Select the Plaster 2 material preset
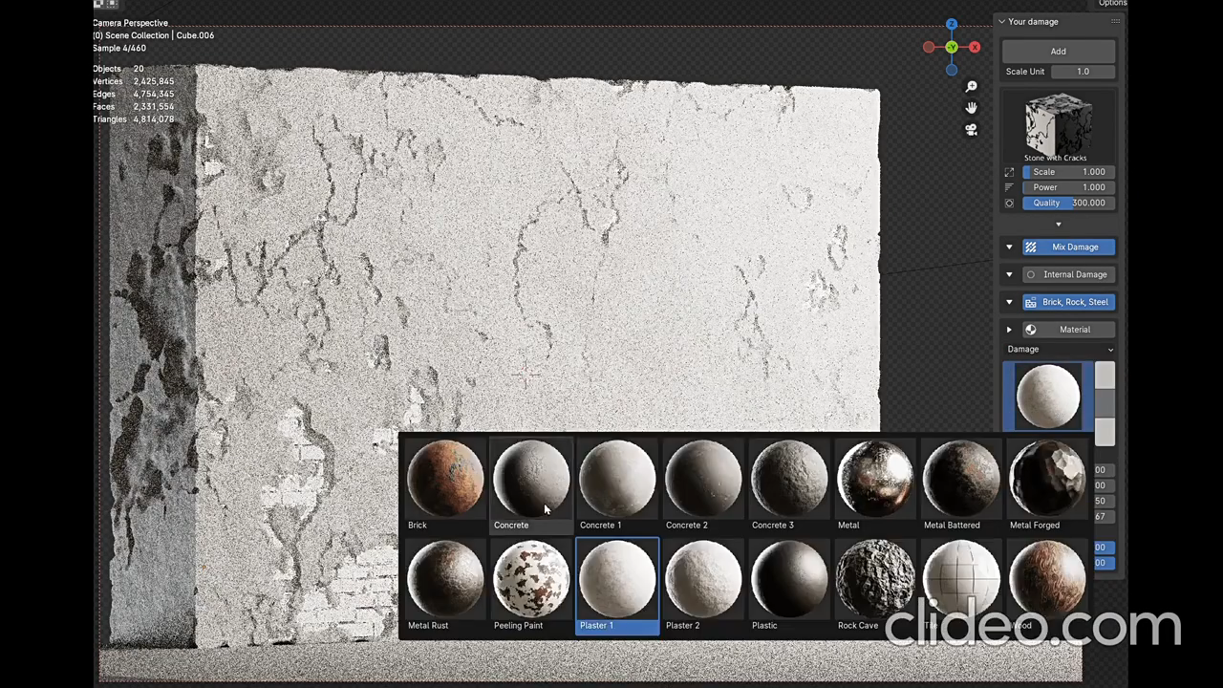 (702, 578)
